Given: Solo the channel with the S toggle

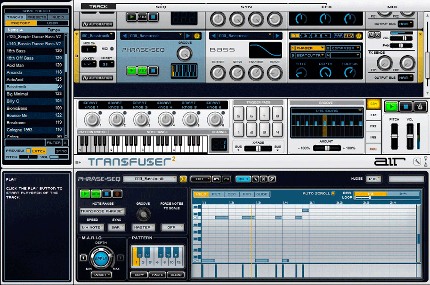Looking at the screenshot, I should click(378, 34).
